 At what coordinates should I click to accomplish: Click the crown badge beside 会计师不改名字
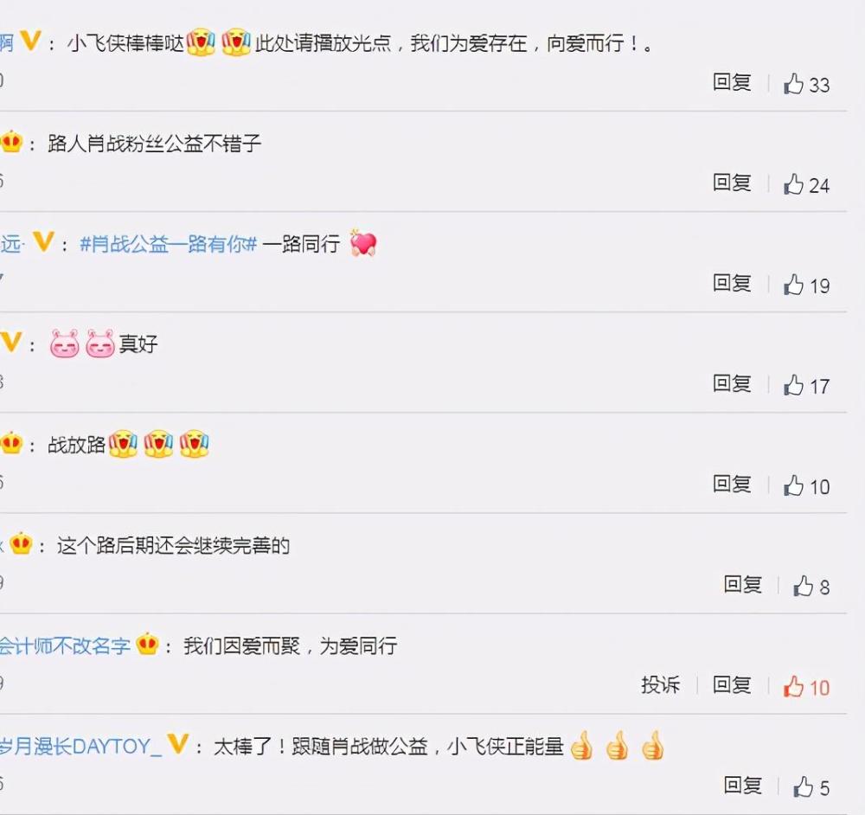pyautogui.click(x=147, y=644)
